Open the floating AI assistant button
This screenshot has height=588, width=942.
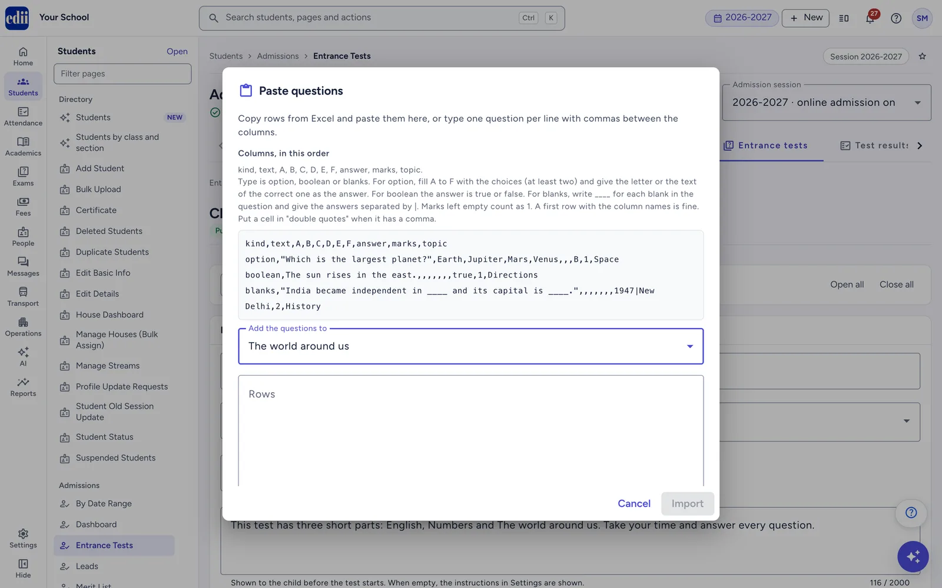[913, 556]
